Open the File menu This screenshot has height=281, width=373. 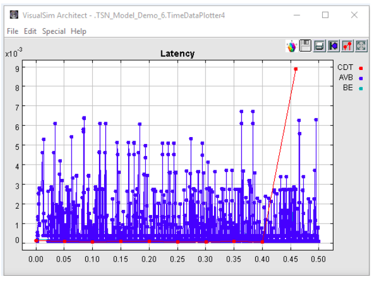(13, 31)
